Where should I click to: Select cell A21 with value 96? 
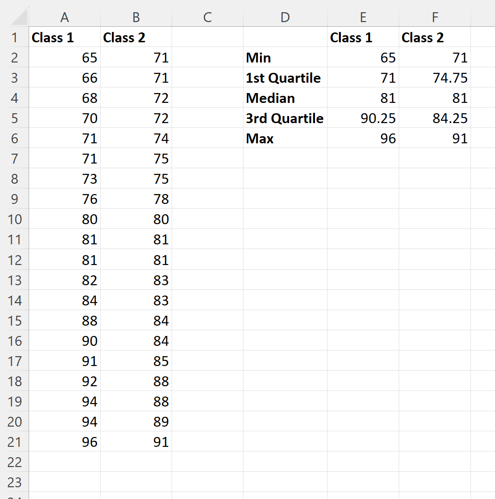pos(64,442)
